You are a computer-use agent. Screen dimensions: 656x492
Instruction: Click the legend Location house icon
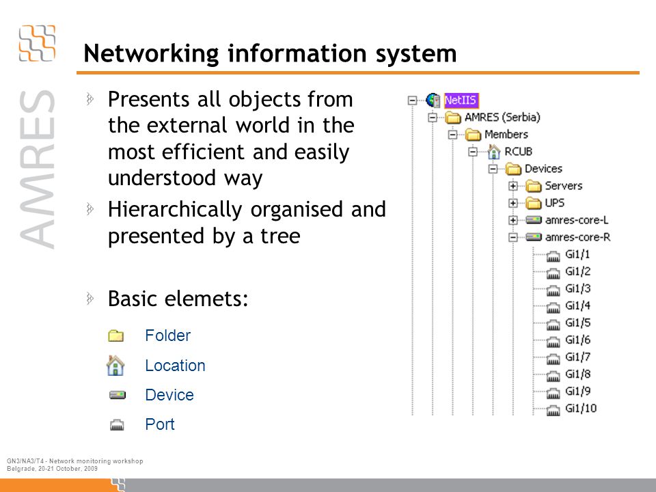click(115, 365)
